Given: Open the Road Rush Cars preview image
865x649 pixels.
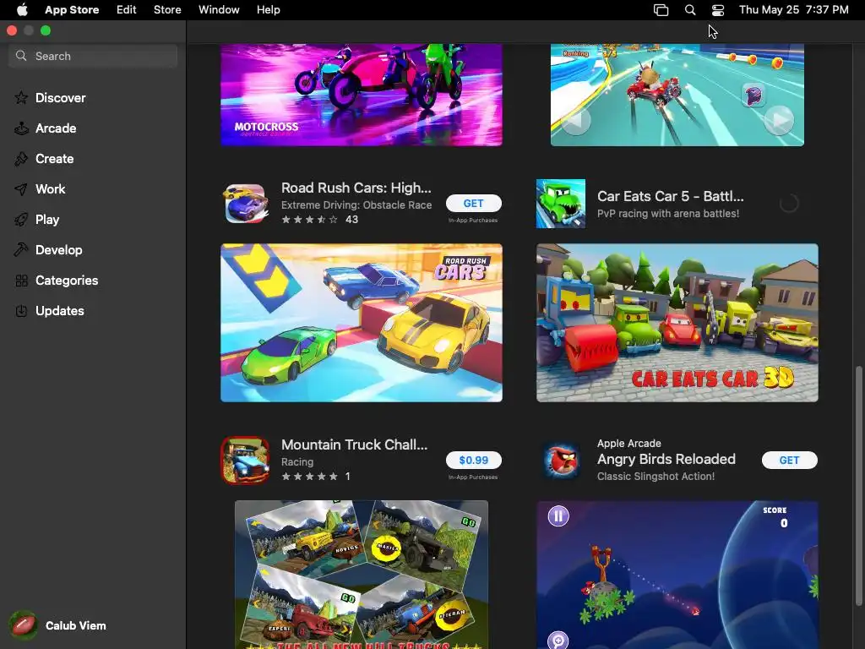Looking at the screenshot, I should pos(362,323).
